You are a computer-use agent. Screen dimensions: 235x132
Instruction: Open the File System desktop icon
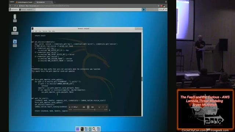pyautogui.click(x=15, y=30)
